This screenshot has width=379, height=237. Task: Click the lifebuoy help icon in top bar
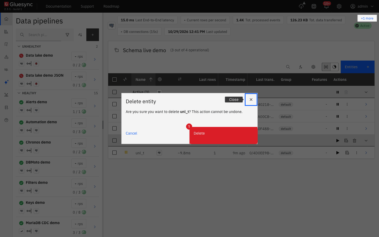pos(314,6)
